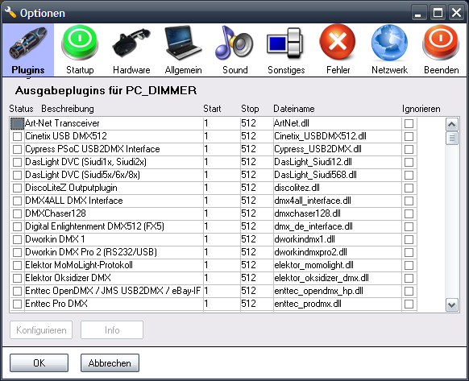
Task: Click the plugin list scrollbar thumb
Action: [x=451, y=139]
